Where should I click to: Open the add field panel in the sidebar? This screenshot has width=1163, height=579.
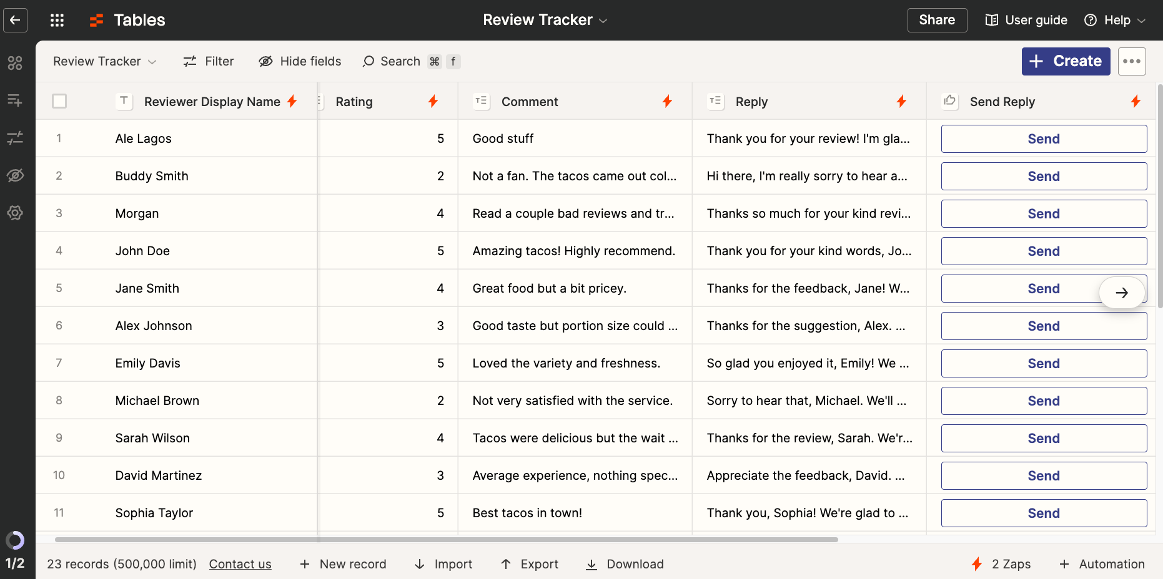pos(16,100)
